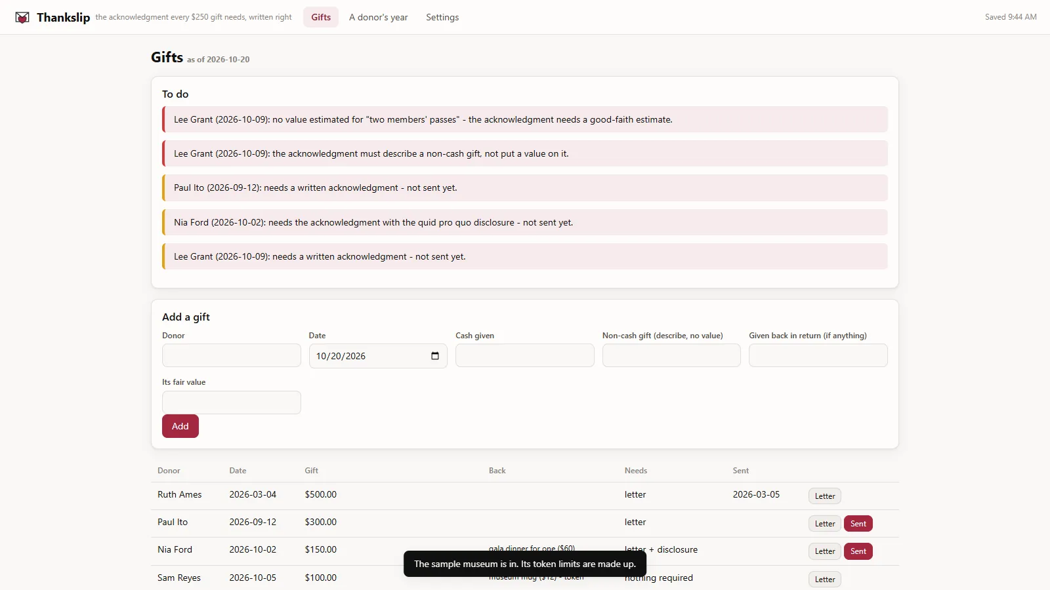Screen dimensions: 1050x590
Task: Click the 2026-10-02 date cell
Action: (253, 549)
